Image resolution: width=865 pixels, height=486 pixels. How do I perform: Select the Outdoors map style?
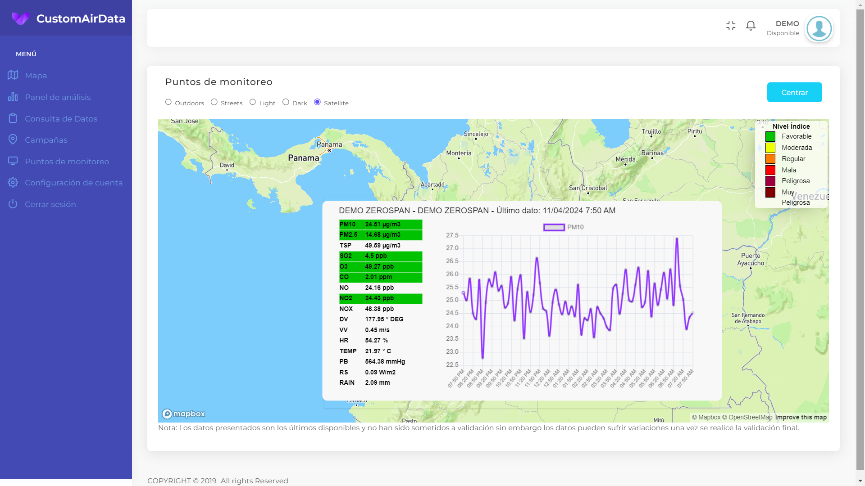(168, 102)
